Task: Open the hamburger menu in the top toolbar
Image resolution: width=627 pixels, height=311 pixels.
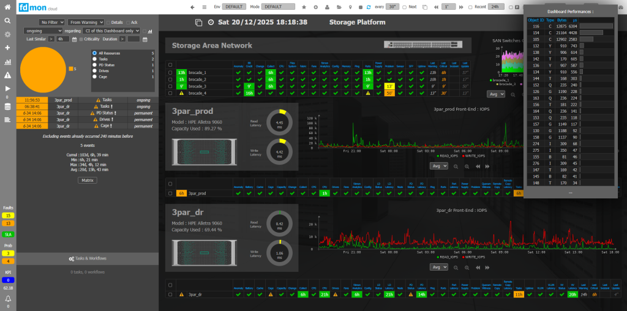Action: click(205, 7)
